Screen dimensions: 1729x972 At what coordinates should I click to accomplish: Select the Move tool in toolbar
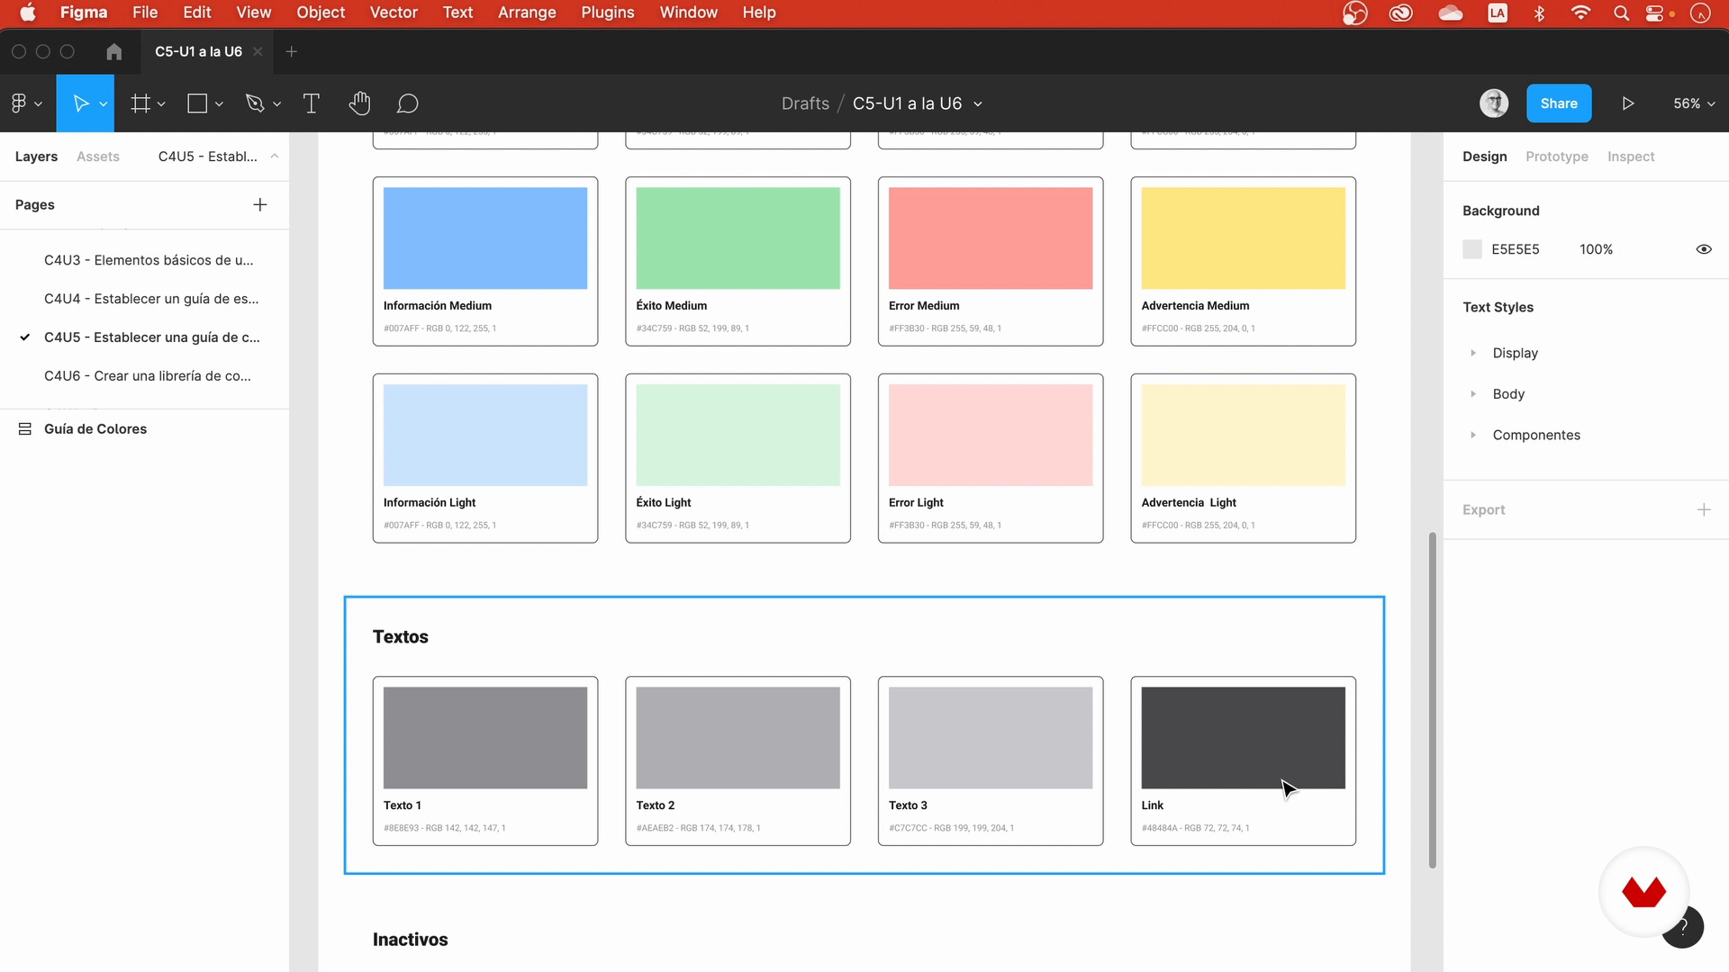80,103
